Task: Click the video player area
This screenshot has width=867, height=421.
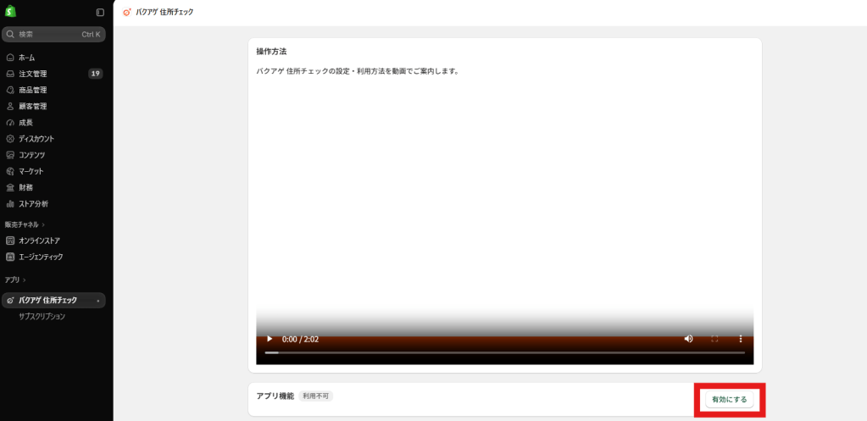Action: pyautogui.click(x=505, y=224)
